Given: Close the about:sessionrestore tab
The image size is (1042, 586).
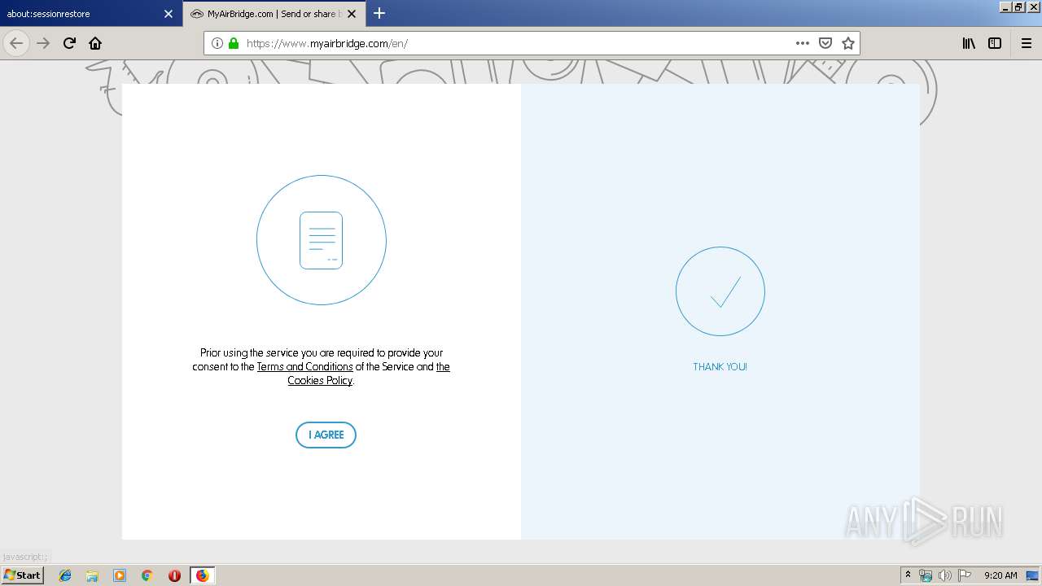Looking at the screenshot, I should coord(169,14).
